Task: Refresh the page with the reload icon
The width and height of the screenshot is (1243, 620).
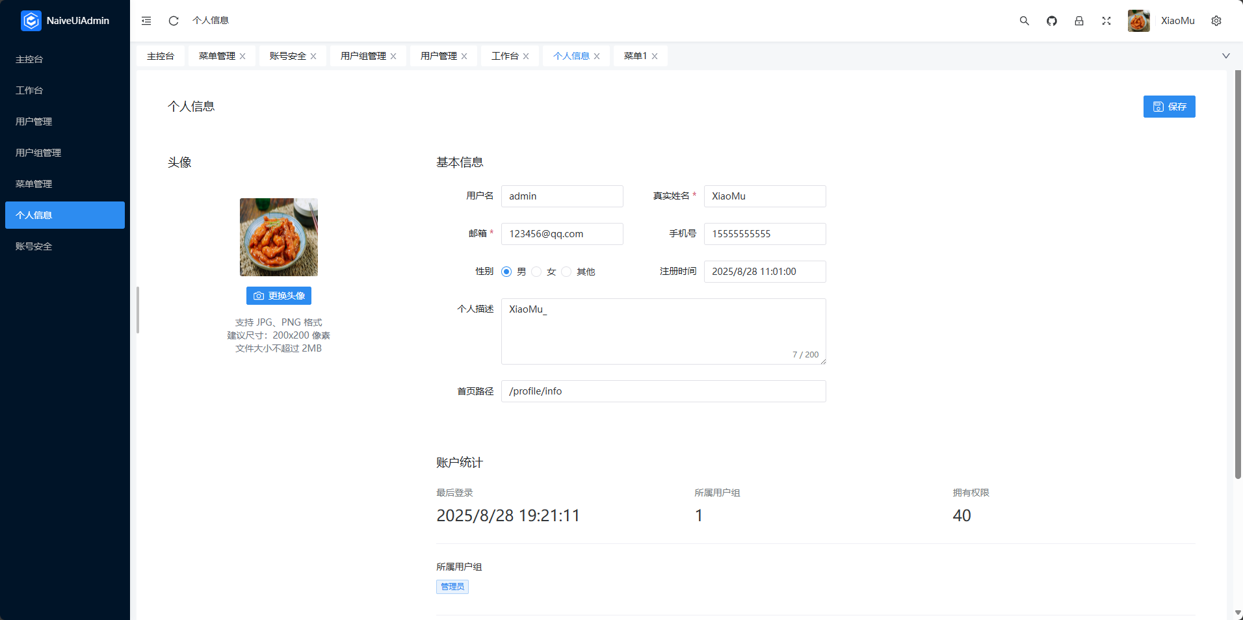Action: click(x=173, y=20)
